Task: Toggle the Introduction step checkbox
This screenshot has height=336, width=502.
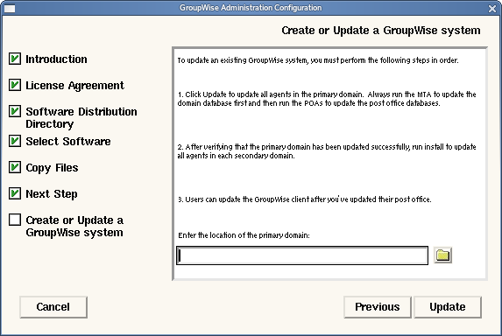Action: pyautogui.click(x=15, y=59)
